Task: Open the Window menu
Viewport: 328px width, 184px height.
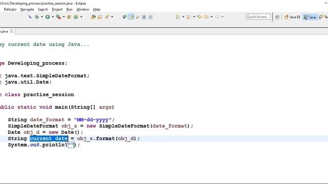Action: pos(83,9)
